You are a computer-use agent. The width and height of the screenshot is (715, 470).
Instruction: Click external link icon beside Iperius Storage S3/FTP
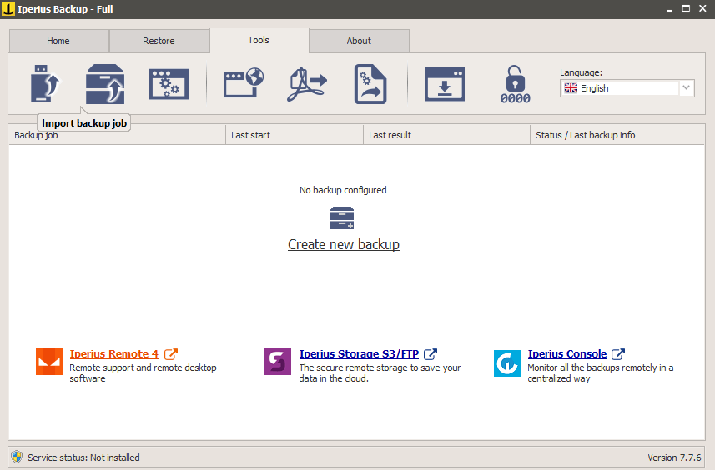click(x=431, y=354)
